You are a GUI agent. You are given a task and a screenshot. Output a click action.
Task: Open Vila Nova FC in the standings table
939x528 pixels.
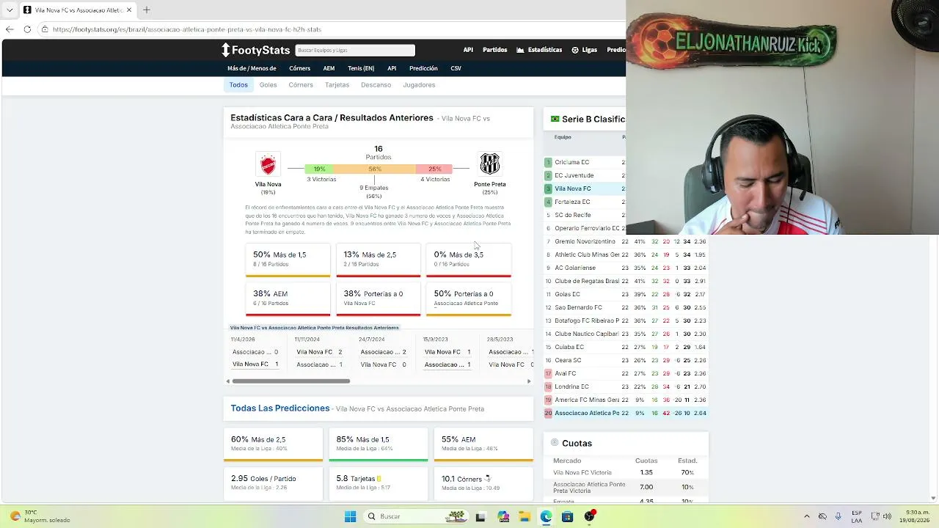click(572, 188)
